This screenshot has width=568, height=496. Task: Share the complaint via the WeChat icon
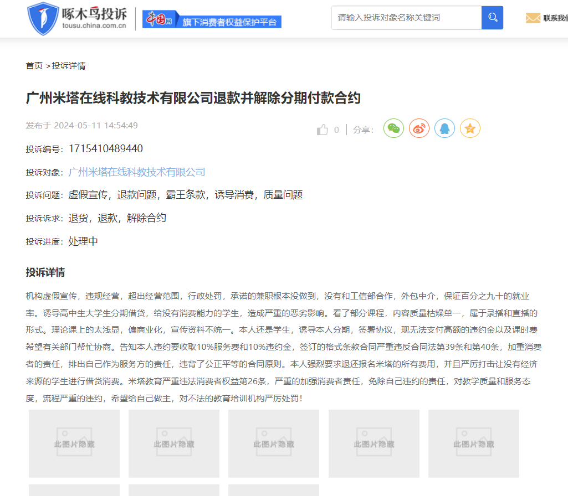click(x=393, y=128)
